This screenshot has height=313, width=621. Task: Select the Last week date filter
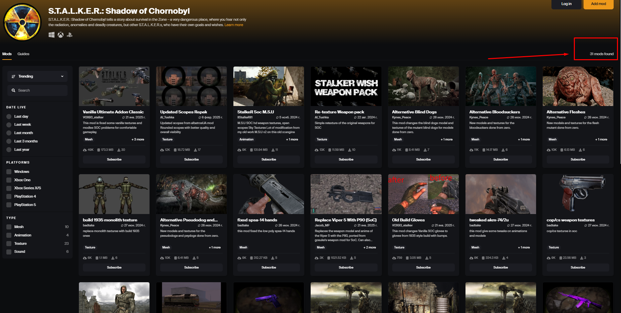tap(9, 125)
